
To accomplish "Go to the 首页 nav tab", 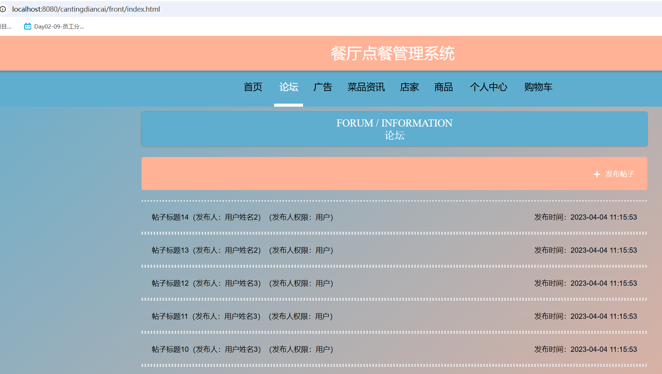I will coord(253,87).
